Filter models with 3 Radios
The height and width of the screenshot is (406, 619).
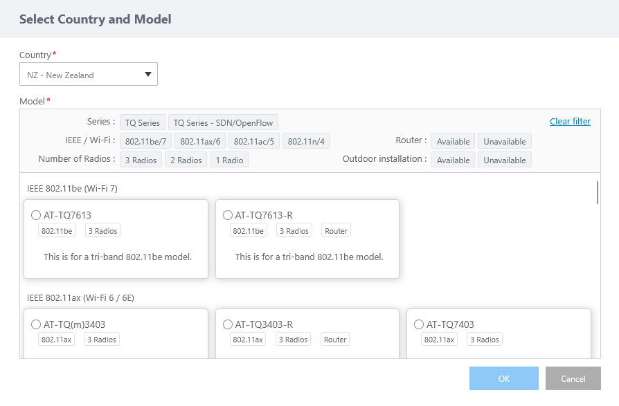141,160
